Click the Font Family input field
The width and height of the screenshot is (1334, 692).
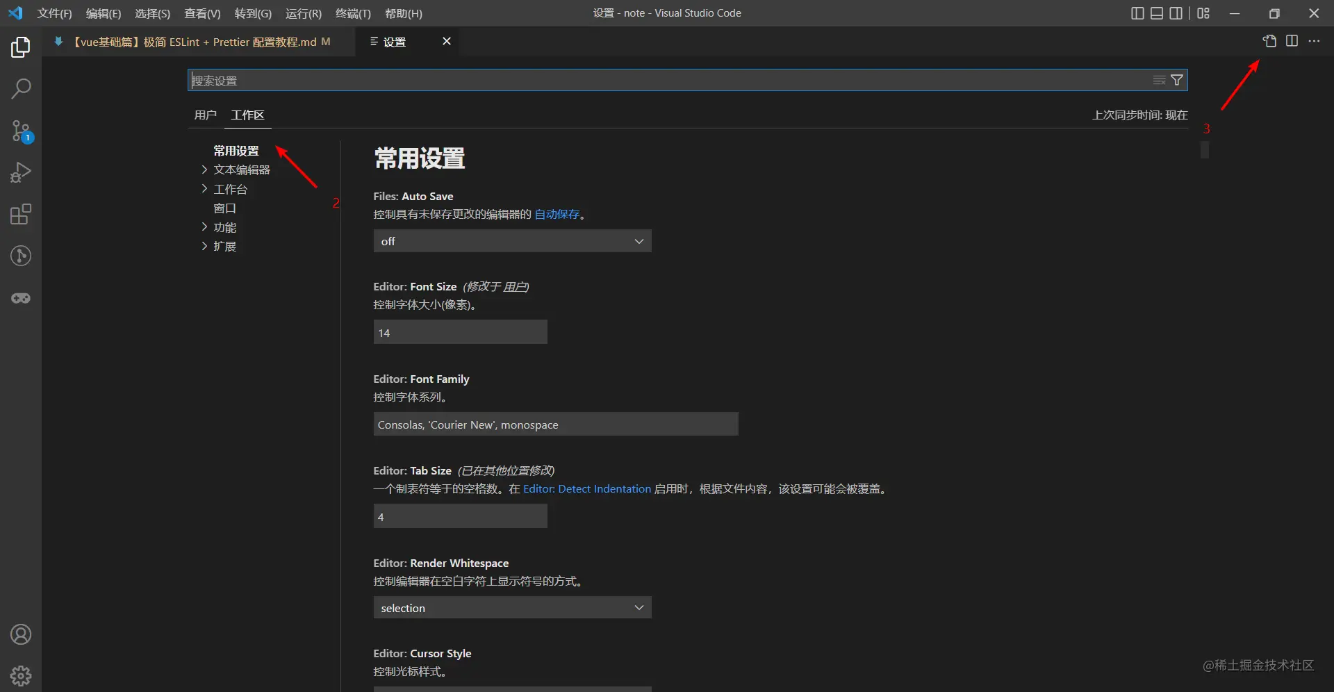tap(556, 424)
